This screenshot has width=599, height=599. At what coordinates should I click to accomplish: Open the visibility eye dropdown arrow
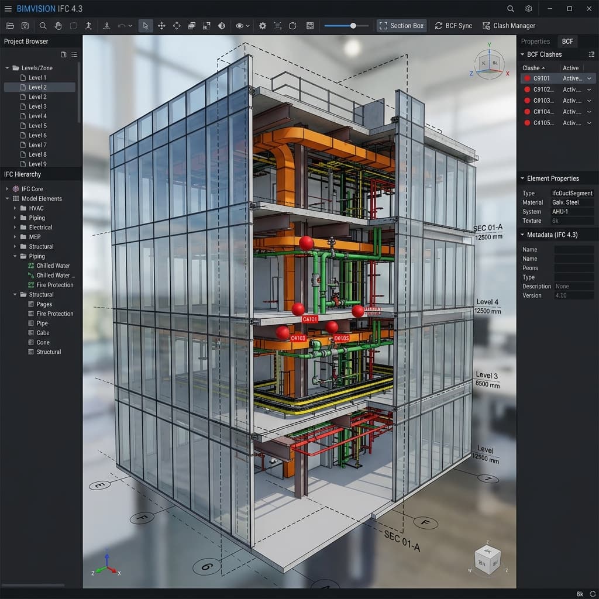pos(247,26)
